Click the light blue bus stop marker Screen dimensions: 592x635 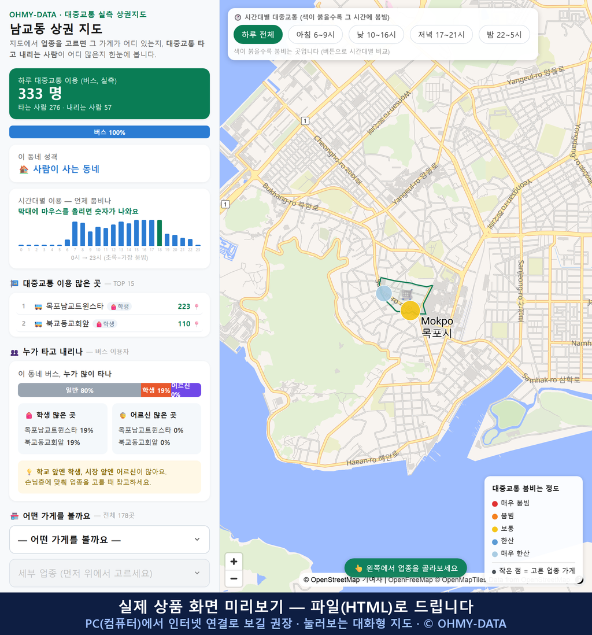tap(383, 293)
